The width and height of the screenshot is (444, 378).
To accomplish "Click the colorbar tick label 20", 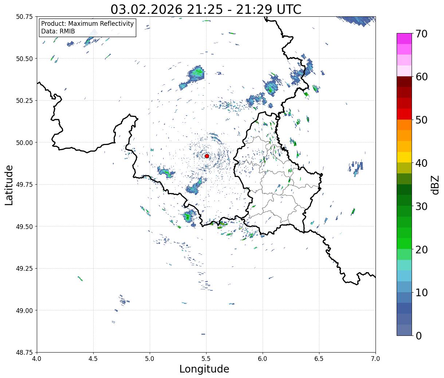I will [421, 249].
